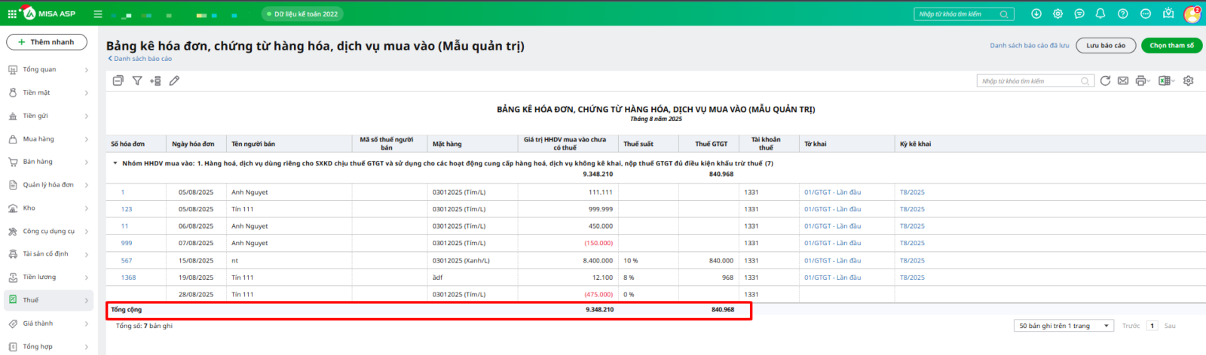Open the report settings gear icon
Viewport: 1206px width, 355px height.
coord(1189,80)
